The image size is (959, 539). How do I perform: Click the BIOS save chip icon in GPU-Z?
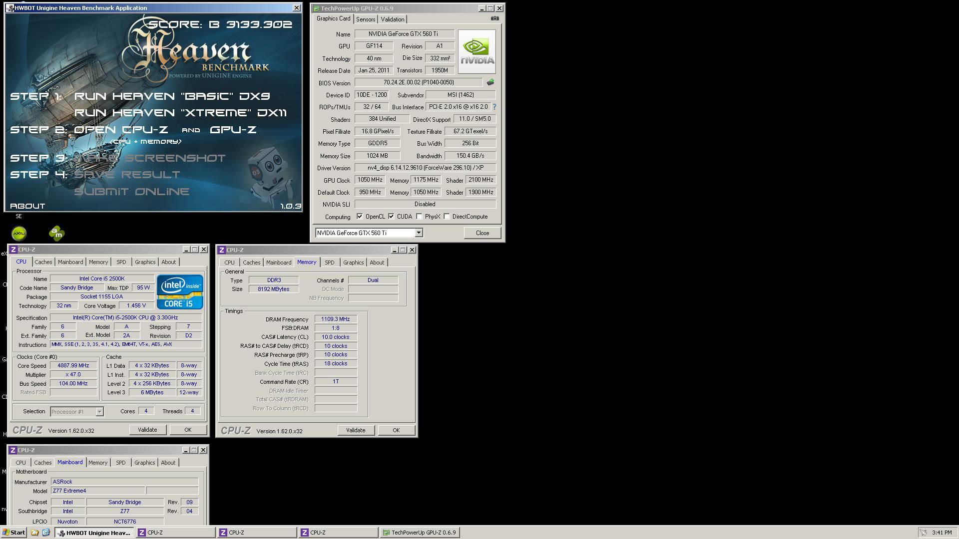tap(490, 82)
